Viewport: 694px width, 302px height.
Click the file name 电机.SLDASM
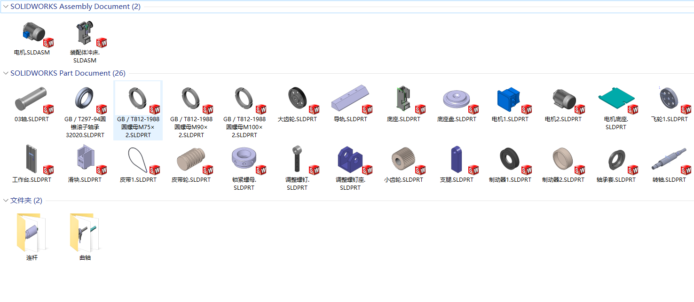(32, 53)
